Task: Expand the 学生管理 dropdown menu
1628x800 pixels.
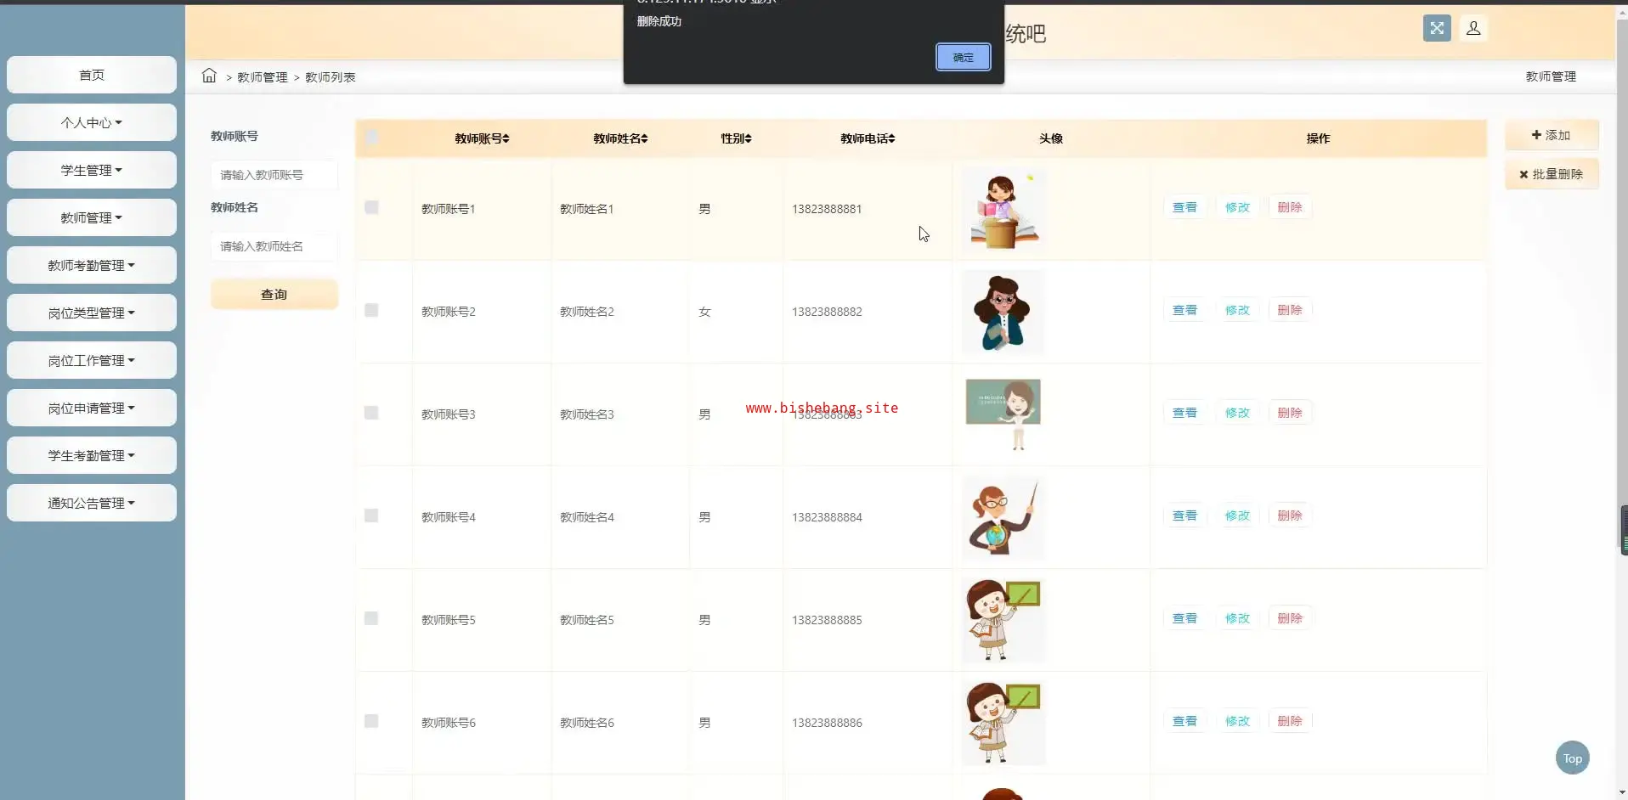Action: (92, 170)
